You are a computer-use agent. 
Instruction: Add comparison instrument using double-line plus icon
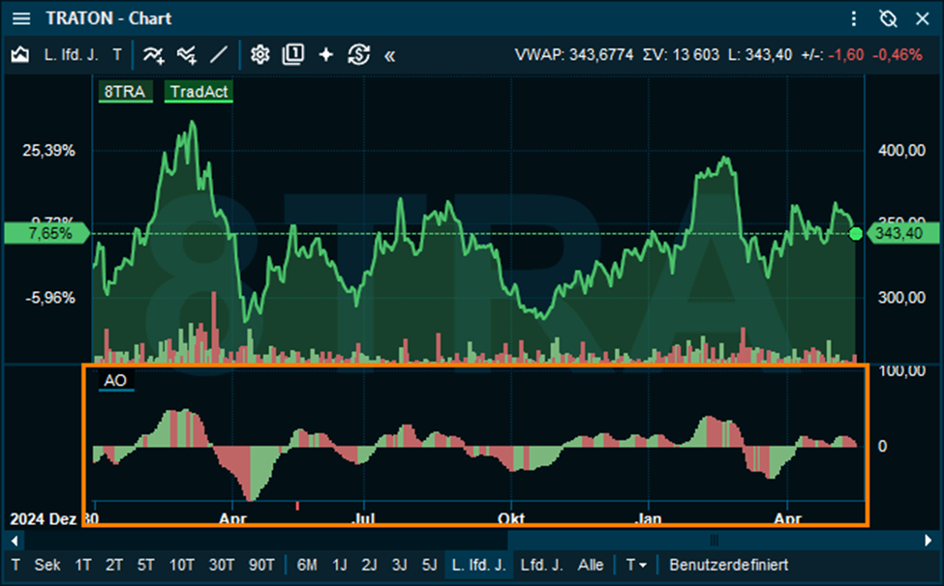click(x=187, y=55)
